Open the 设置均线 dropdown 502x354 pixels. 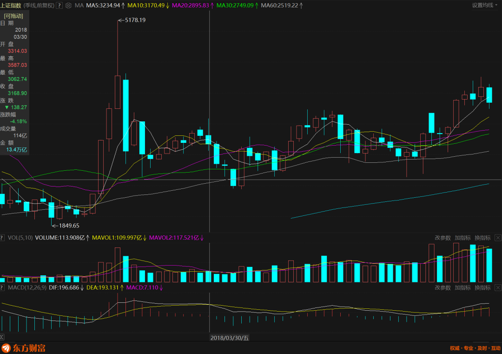(485, 5)
